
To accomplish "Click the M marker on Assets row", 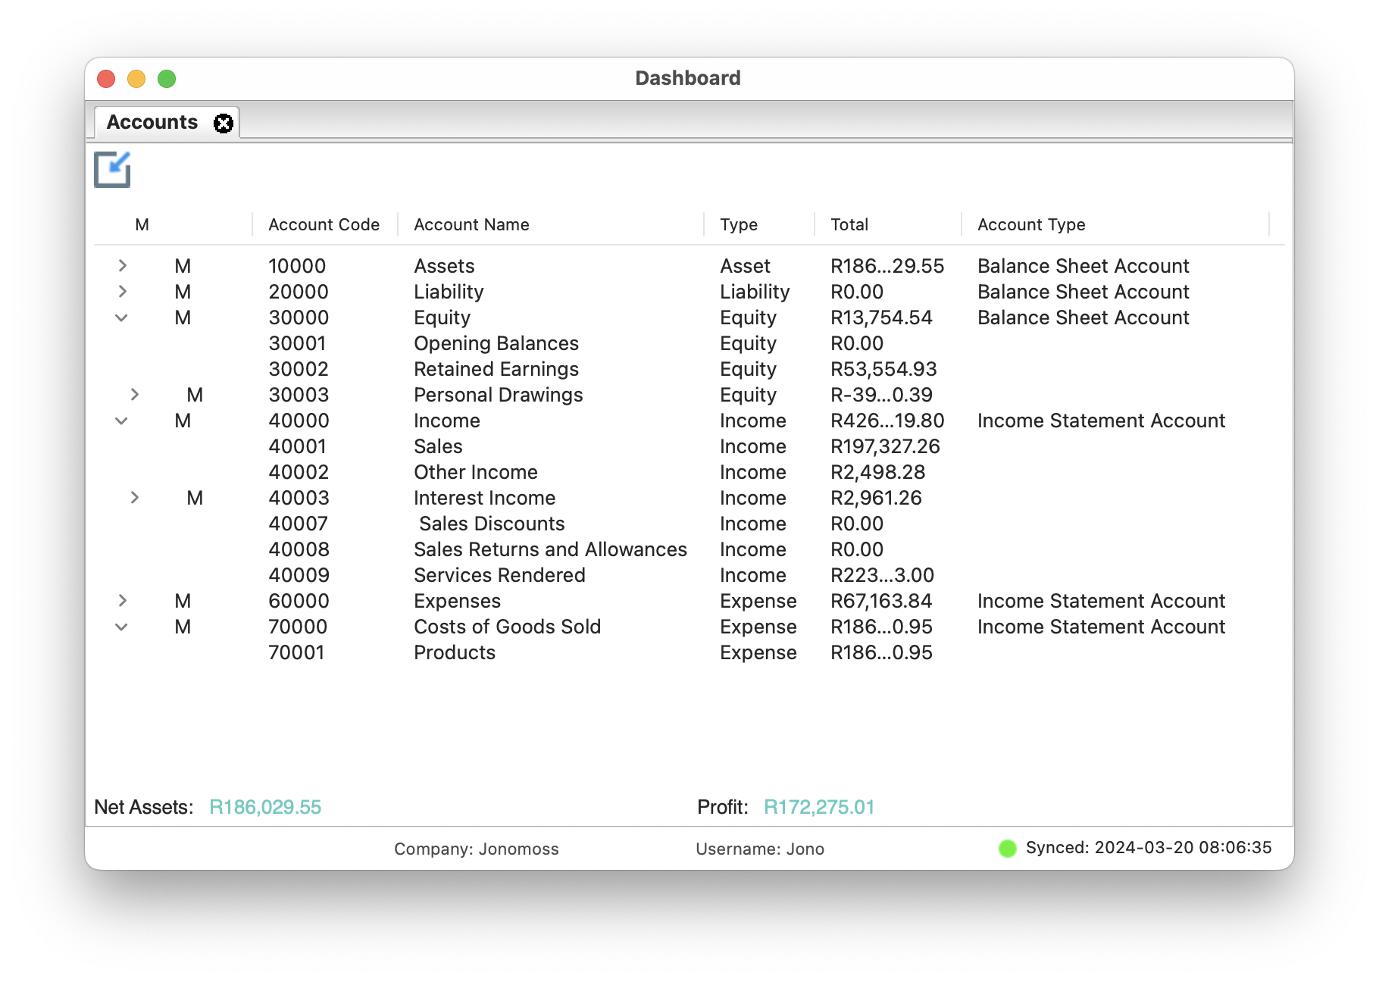I will pyautogui.click(x=183, y=266).
